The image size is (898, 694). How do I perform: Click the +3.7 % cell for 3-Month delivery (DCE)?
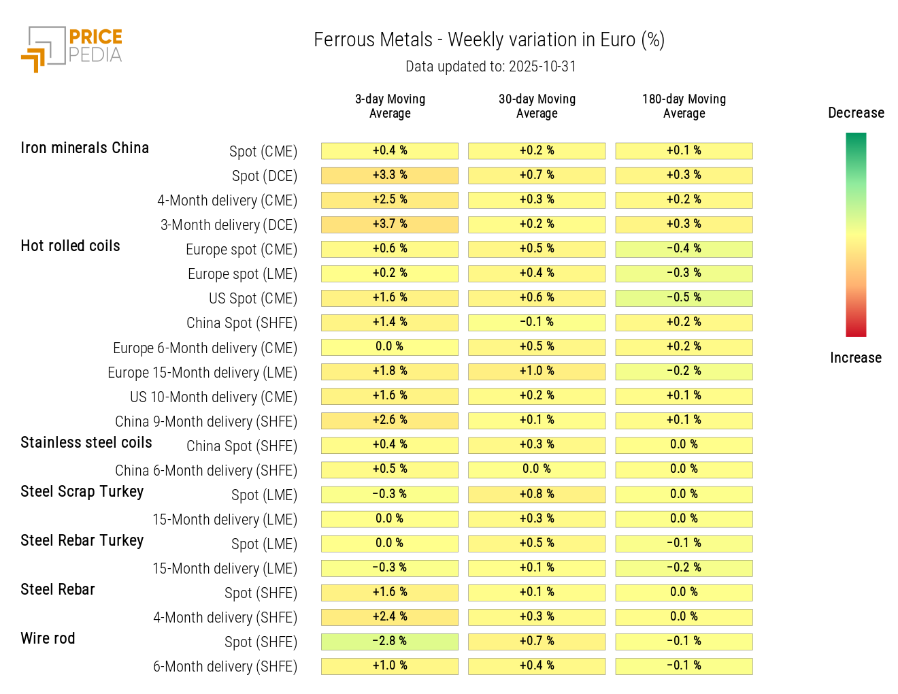click(x=390, y=225)
